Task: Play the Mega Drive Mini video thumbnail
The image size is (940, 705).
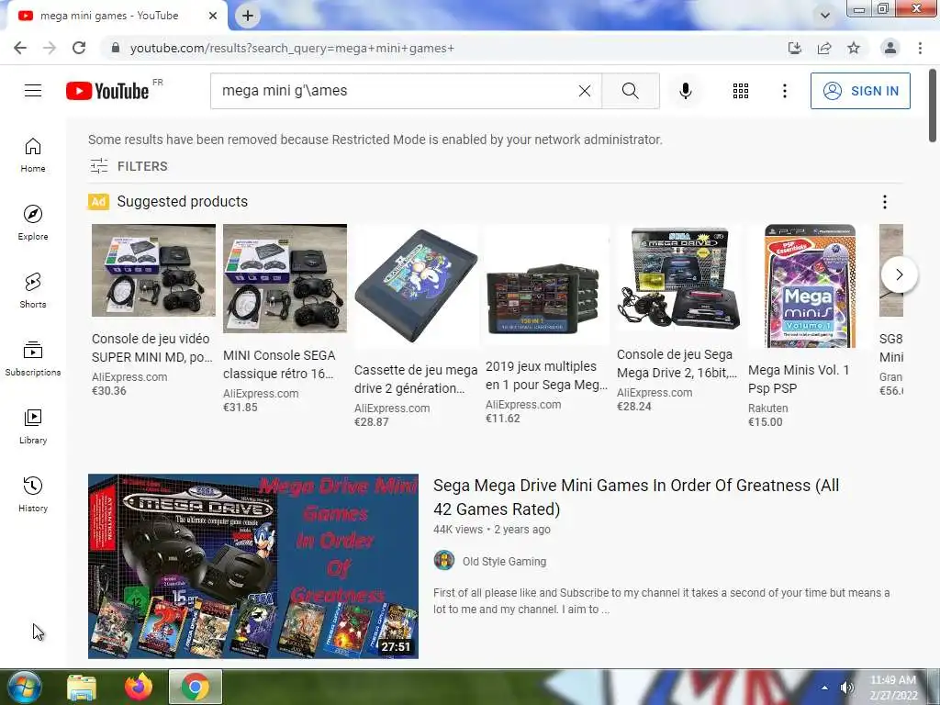Action: (253, 566)
